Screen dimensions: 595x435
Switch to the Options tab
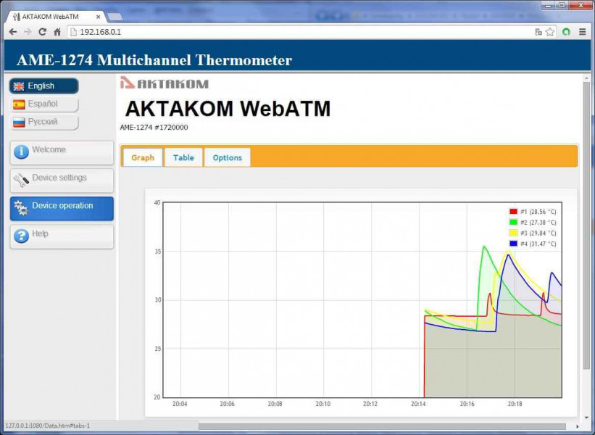228,157
